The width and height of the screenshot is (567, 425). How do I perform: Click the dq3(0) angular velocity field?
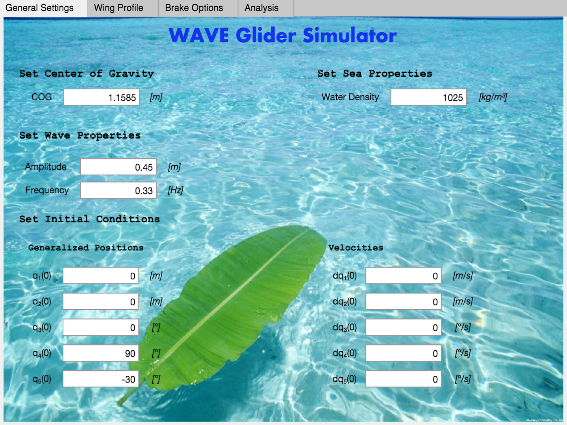[x=404, y=327]
